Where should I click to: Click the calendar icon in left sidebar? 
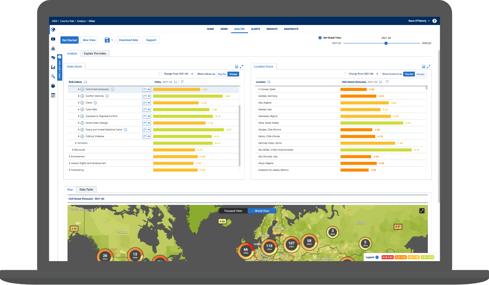[53, 95]
